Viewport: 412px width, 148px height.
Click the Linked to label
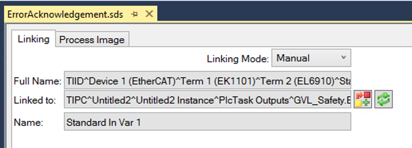pos(35,100)
